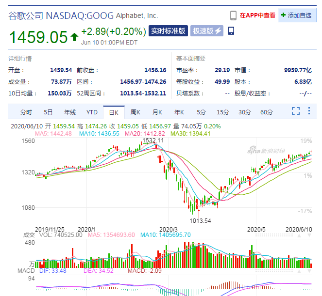Image resolution: width=322 pixels, height=296 pixels.
Task: Click the MACD indicator label
Action: pyautogui.click(x=26, y=271)
